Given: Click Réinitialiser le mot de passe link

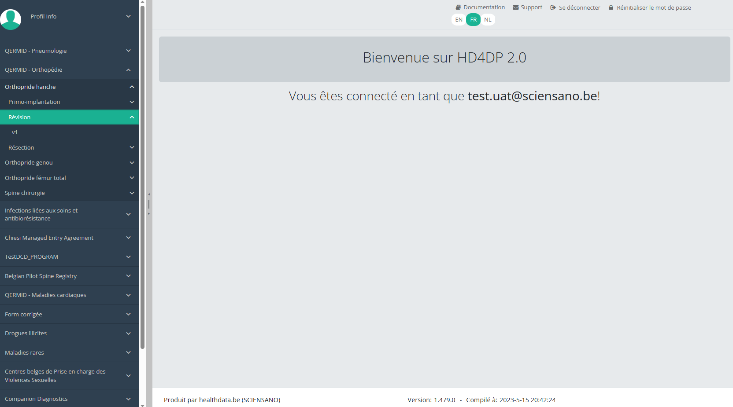Looking at the screenshot, I should [654, 7].
